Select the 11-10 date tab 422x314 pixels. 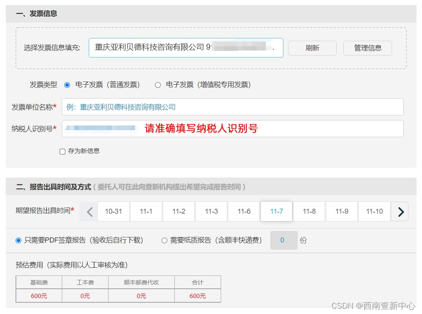click(x=374, y=211)
